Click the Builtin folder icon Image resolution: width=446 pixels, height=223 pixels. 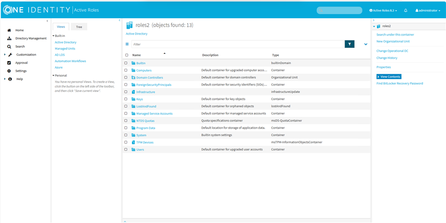[133, 63]
